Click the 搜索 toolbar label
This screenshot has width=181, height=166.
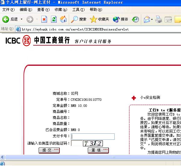83,19
